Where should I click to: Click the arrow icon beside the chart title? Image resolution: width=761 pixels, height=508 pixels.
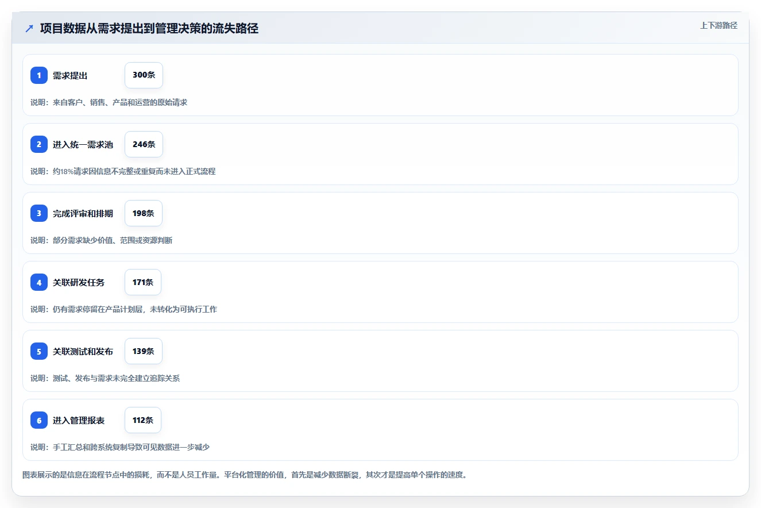(29, 28)
